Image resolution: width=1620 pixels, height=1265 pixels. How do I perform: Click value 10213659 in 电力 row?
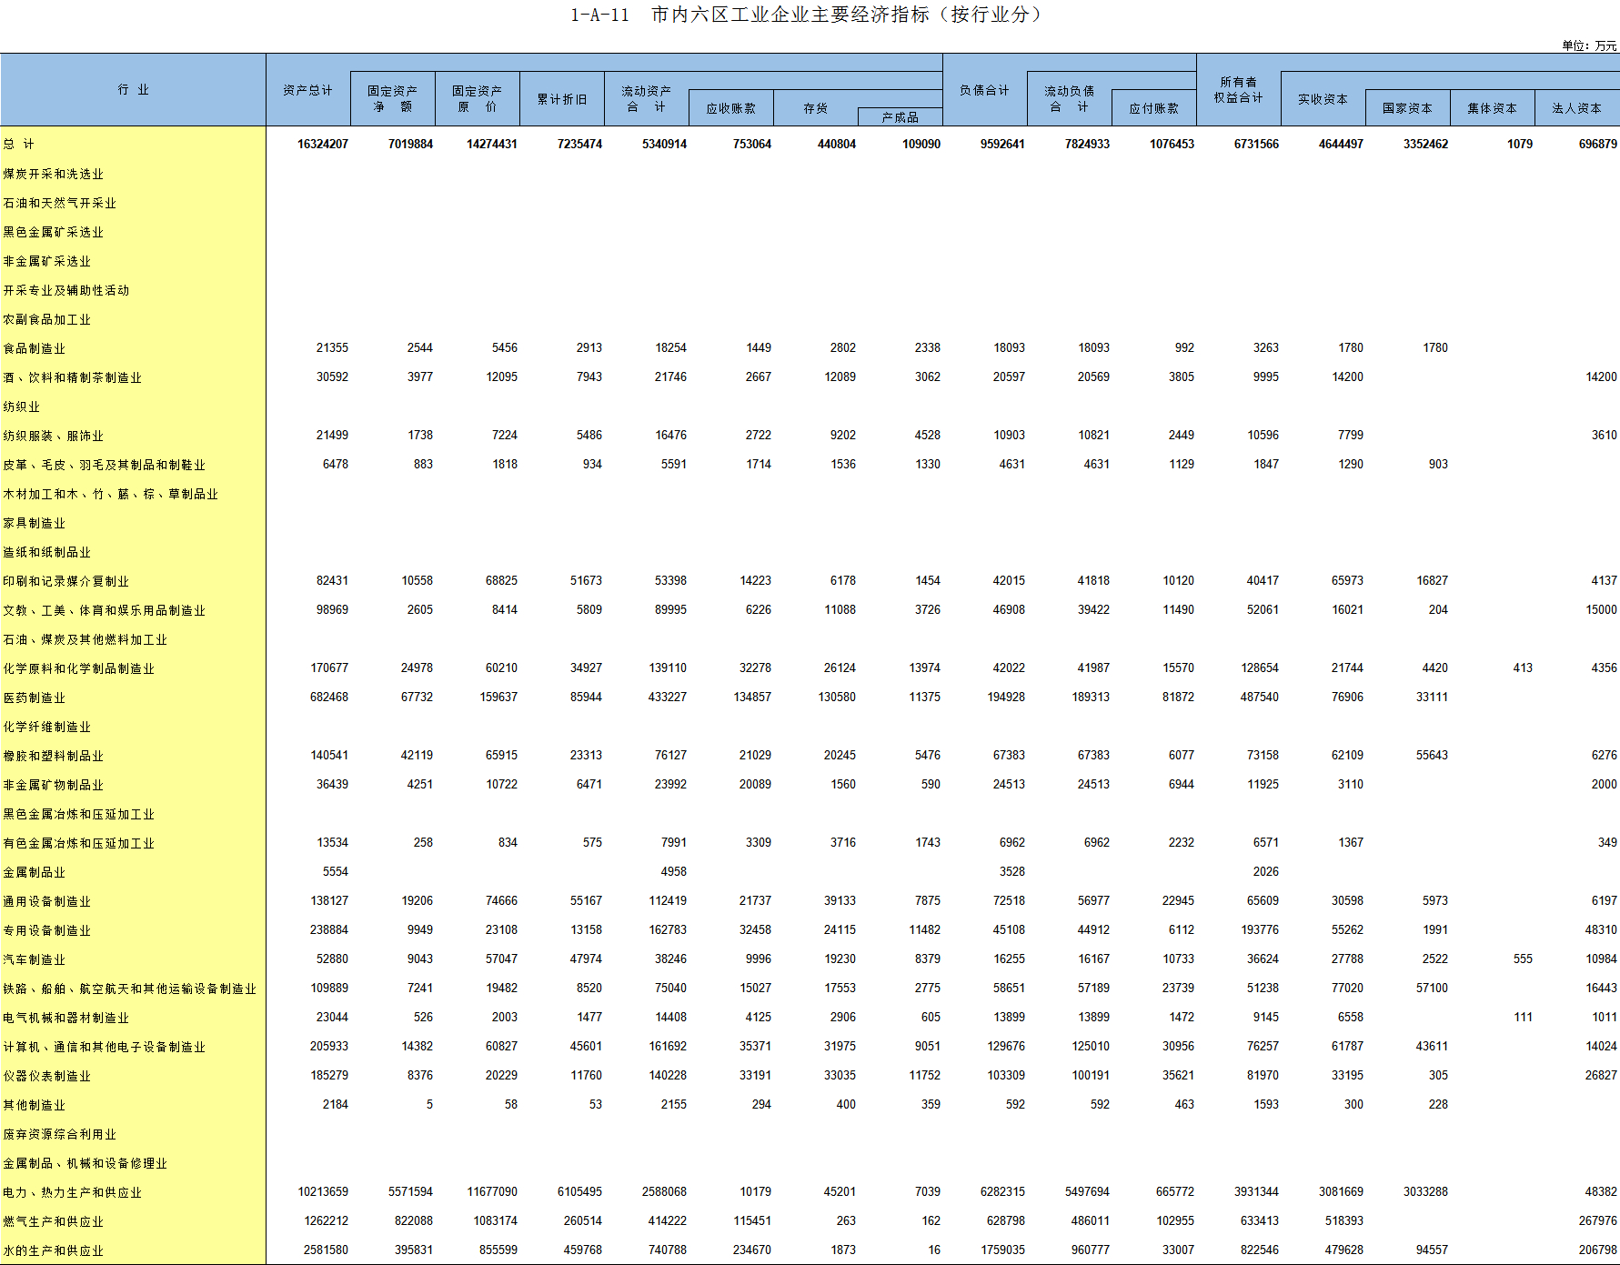click(x=323, y=1191)
